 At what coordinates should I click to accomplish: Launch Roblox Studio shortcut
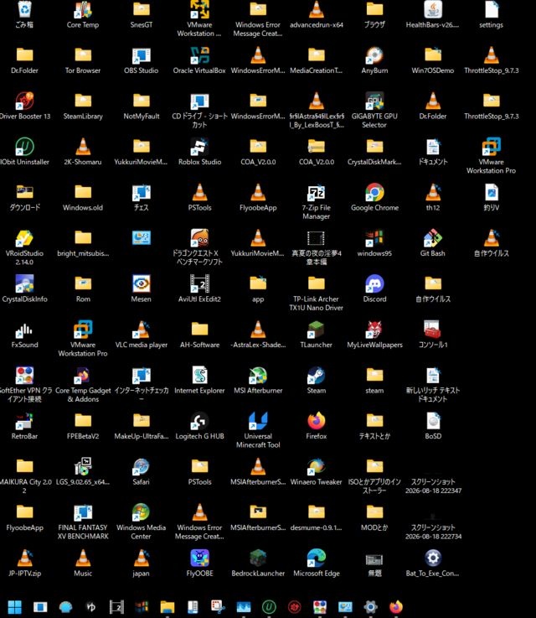point(199,147)
